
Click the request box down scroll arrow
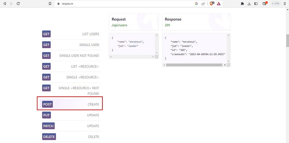157,53
